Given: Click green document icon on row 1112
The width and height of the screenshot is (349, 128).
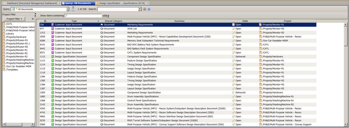Looking at the screenshot, I should [53, 56].
